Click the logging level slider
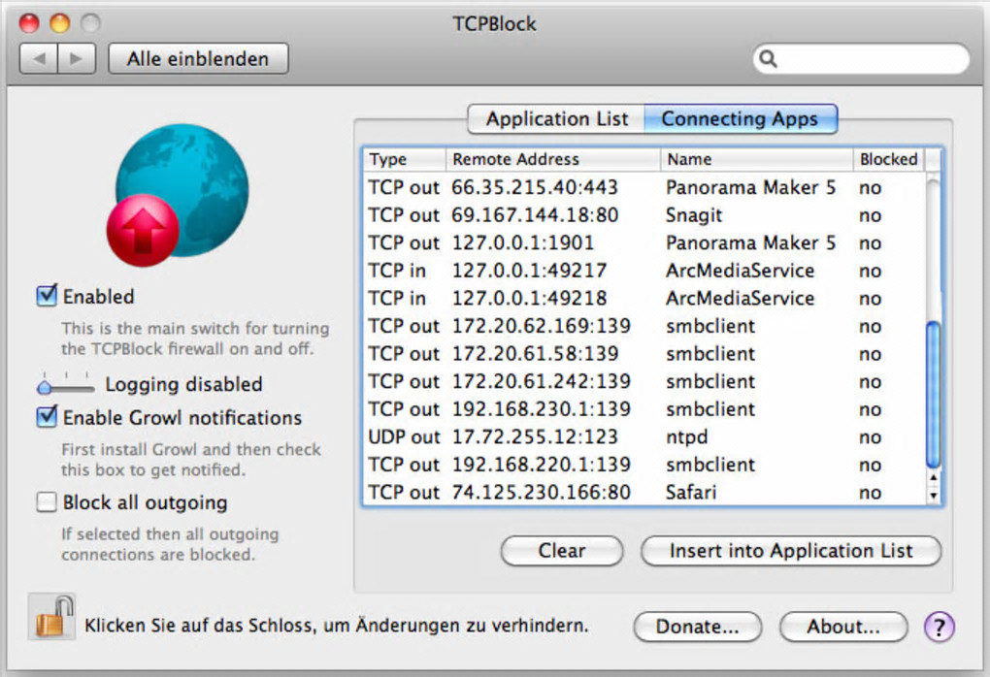The height and width of the screenshot is (677, 990). point(66,384)
